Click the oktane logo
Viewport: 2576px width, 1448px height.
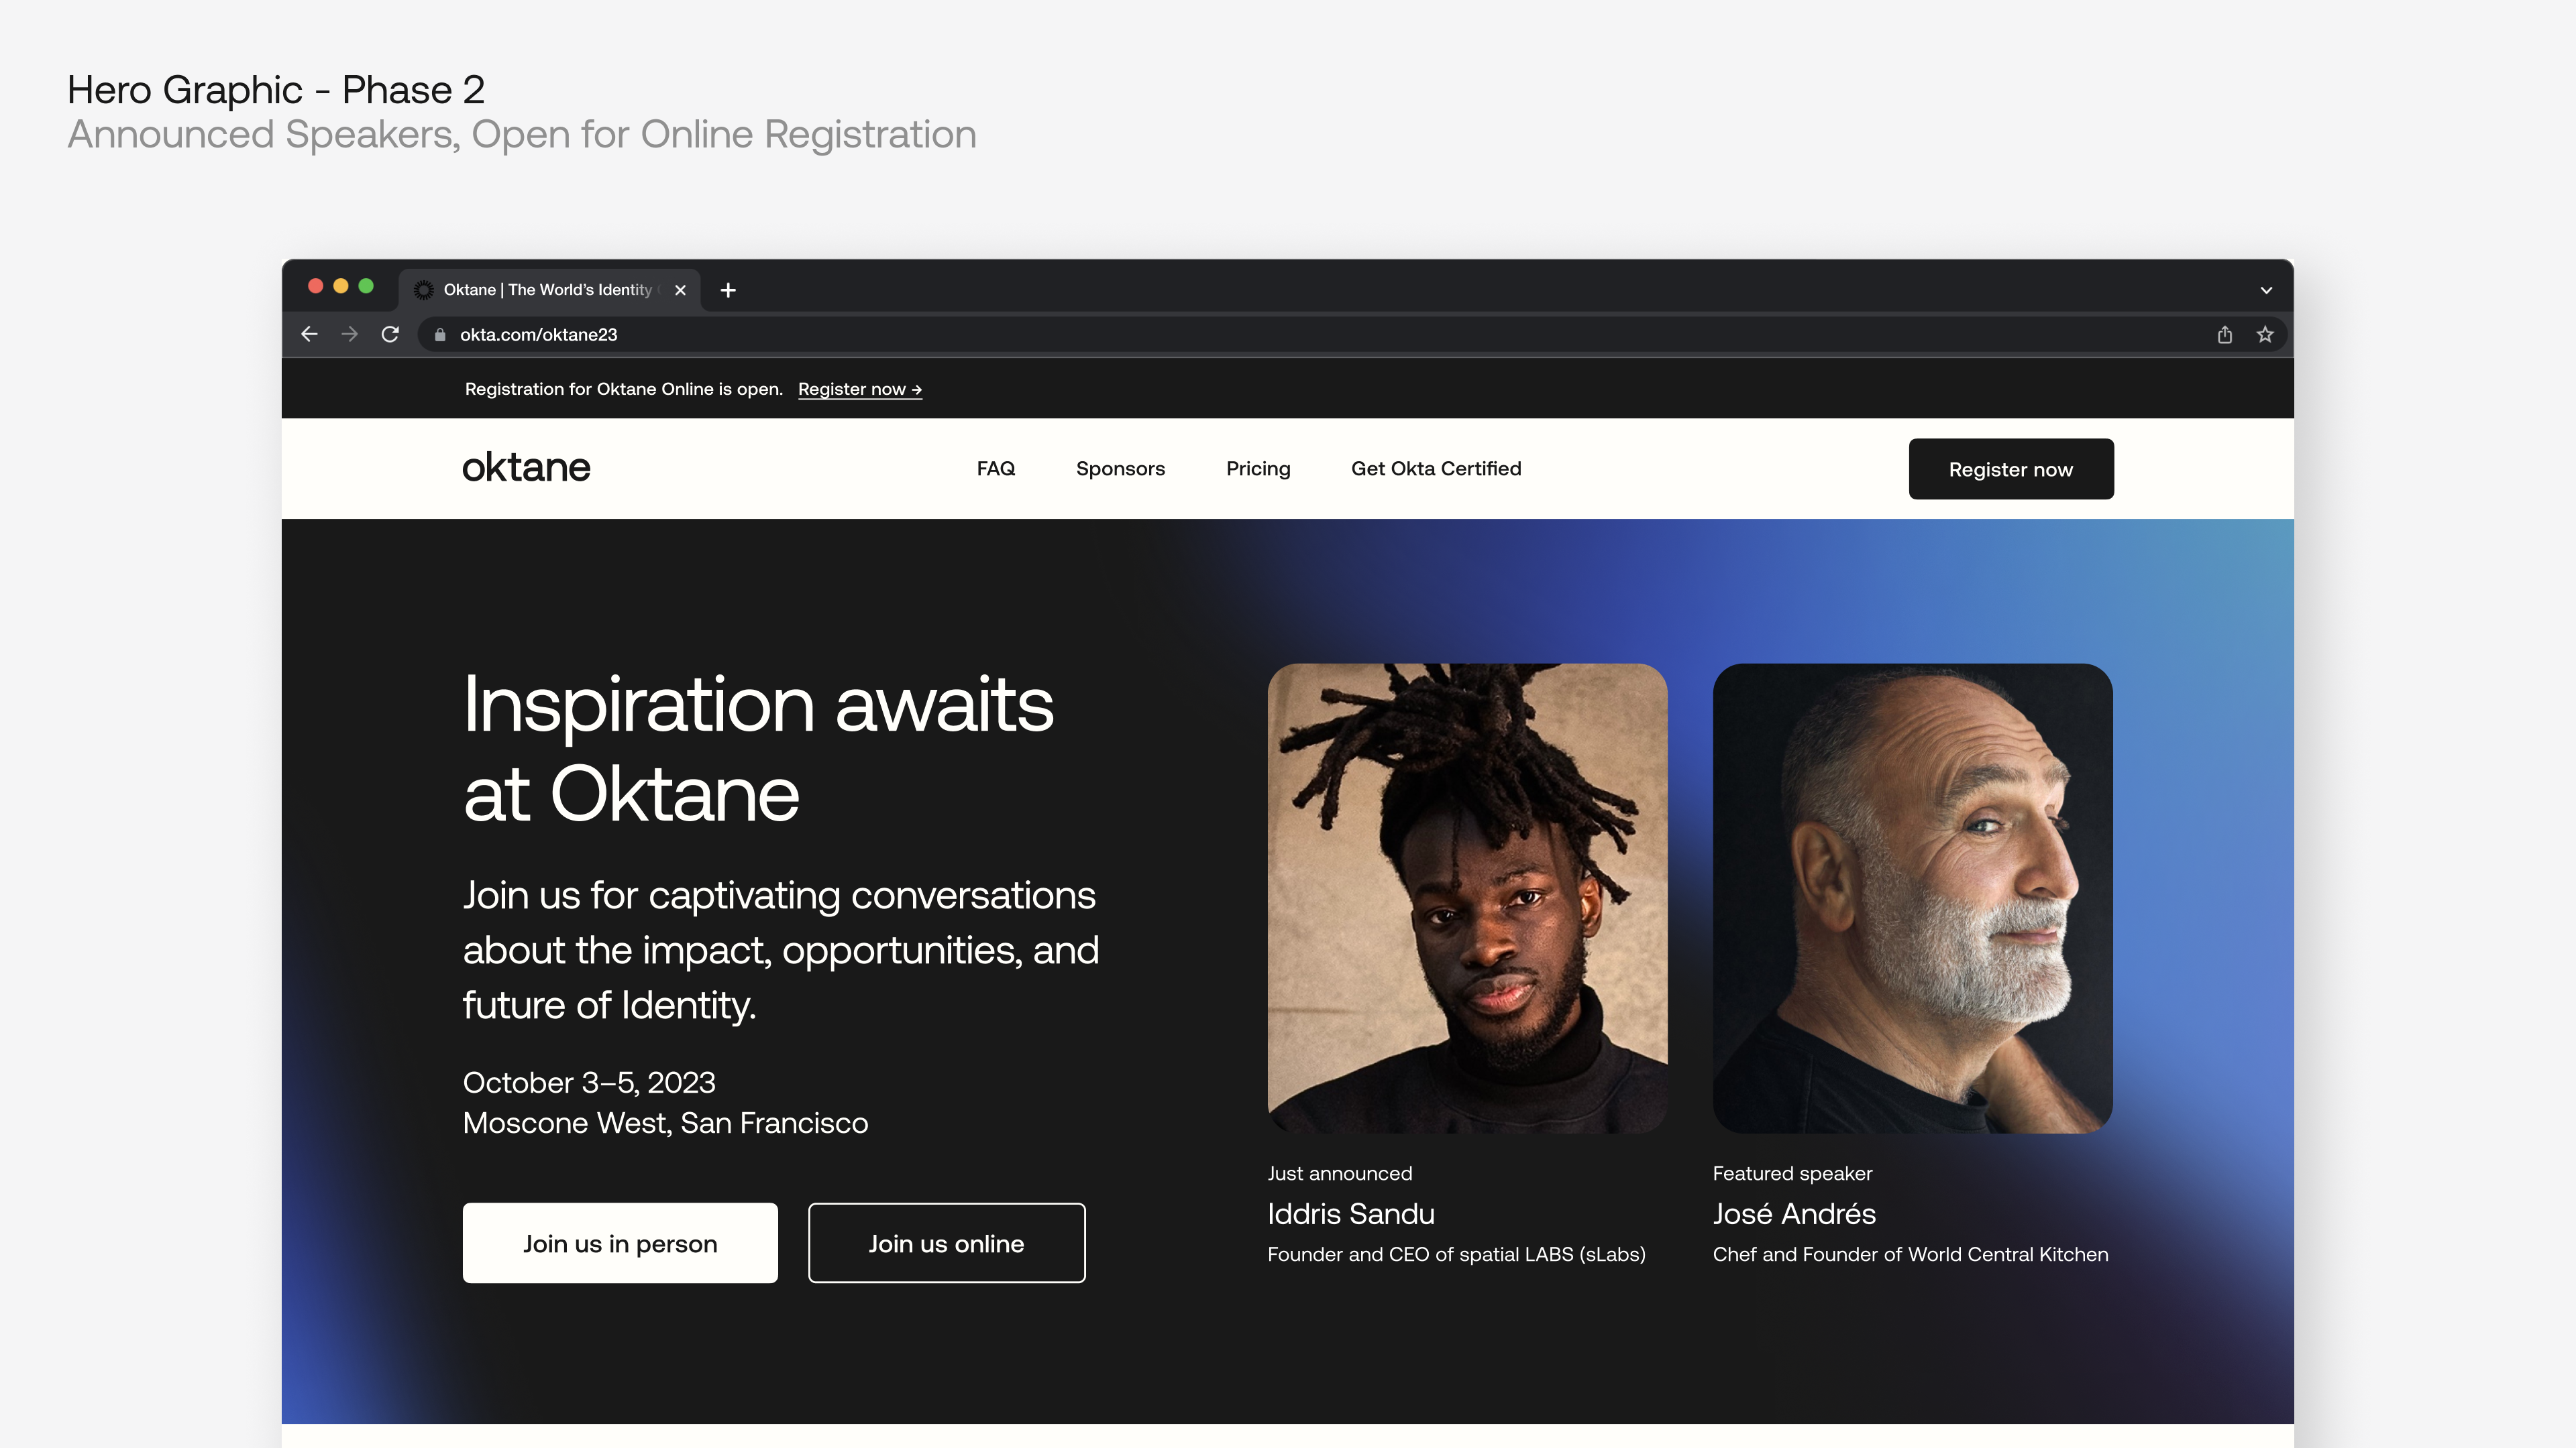(x=526, y=468)
